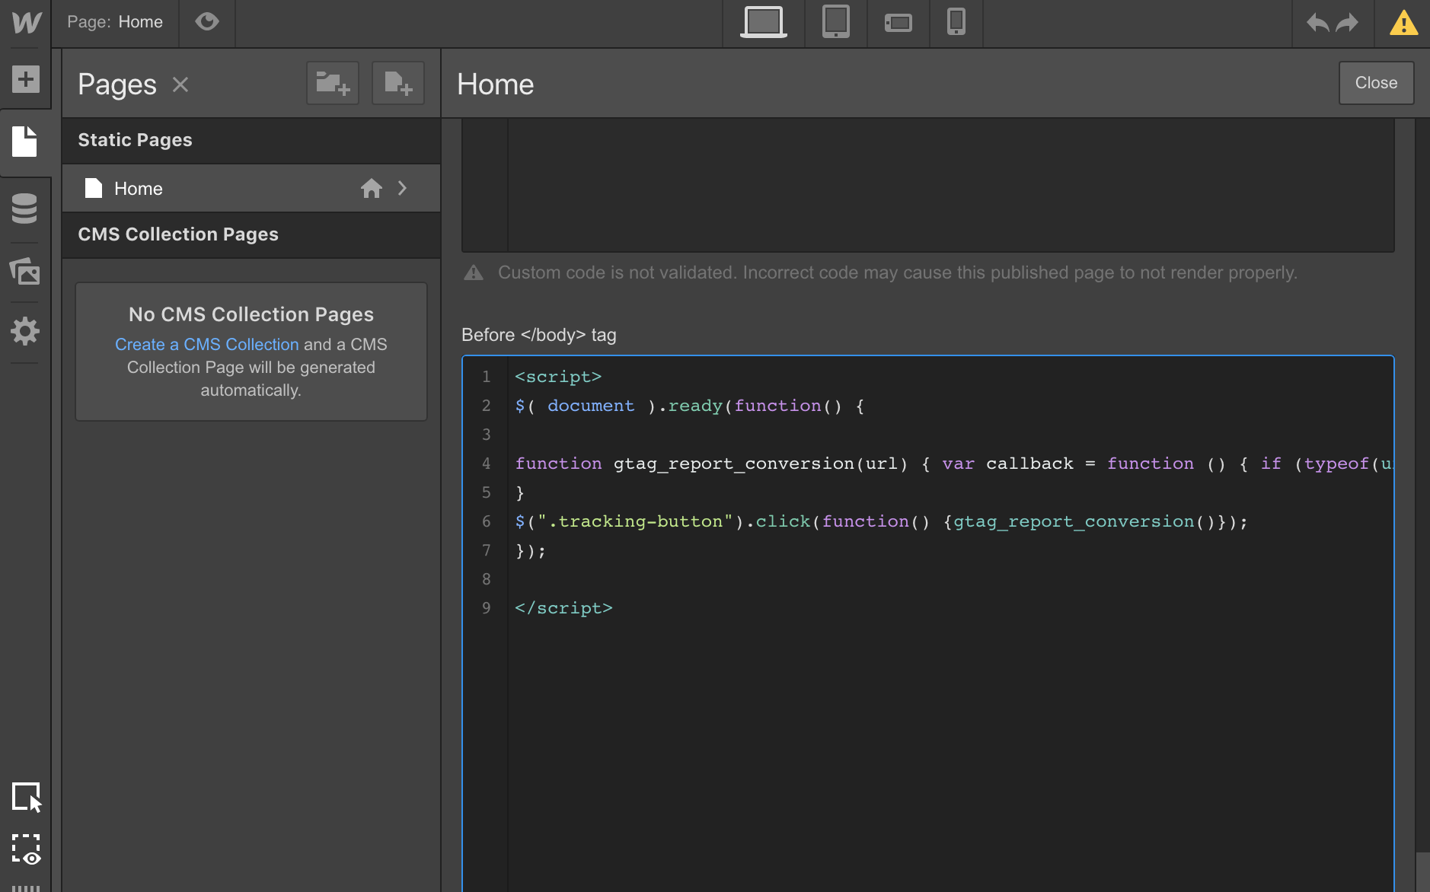Close the Home page settings

coord(1375,83)
